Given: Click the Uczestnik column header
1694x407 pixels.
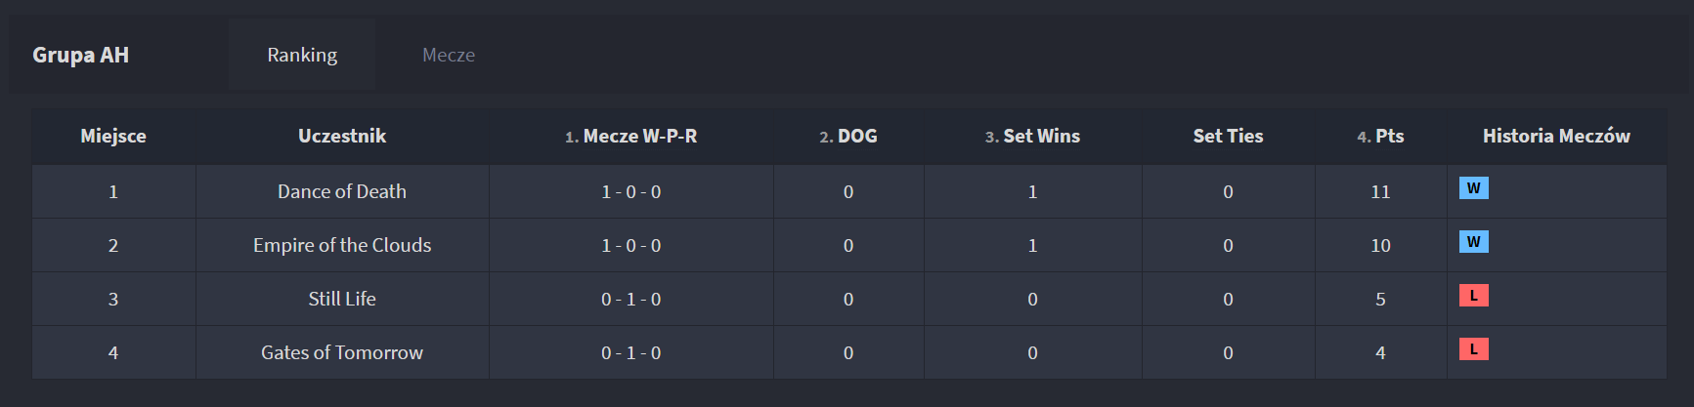Looking at the screenshot, I should click(x=342, y=136).
